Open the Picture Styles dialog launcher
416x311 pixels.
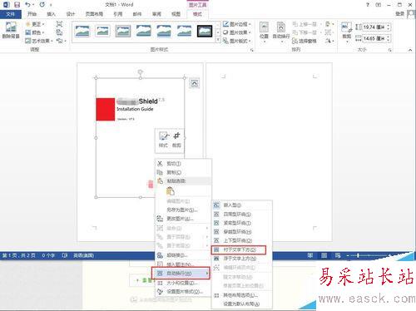coord(252,50)
